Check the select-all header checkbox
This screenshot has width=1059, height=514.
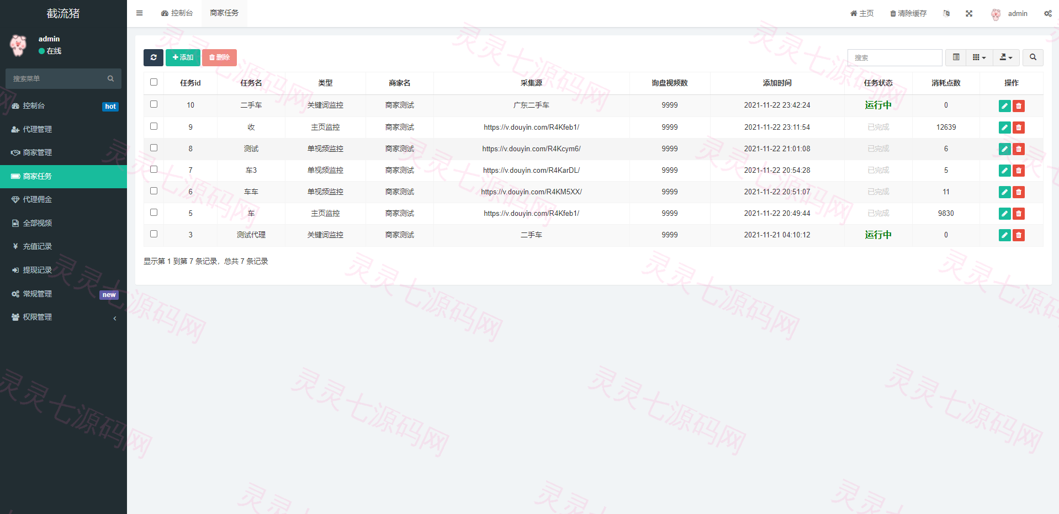[x=153, y=82]
